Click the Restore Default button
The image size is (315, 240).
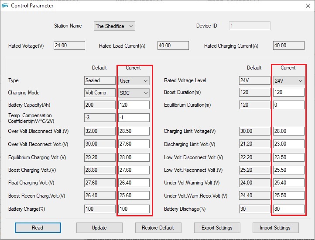(x=158, y=228)
